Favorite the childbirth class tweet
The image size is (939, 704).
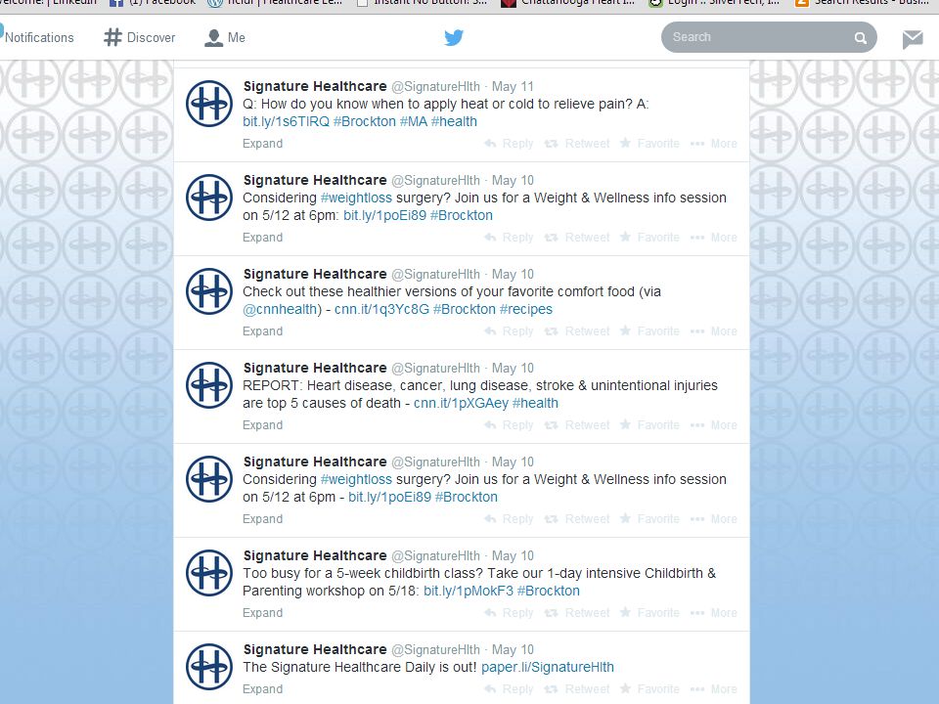pyautogui.click(x=649, y=614)
